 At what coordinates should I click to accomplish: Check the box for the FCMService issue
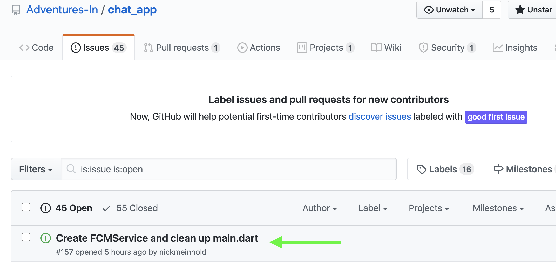pyautogui.click(x=26, y=237)
